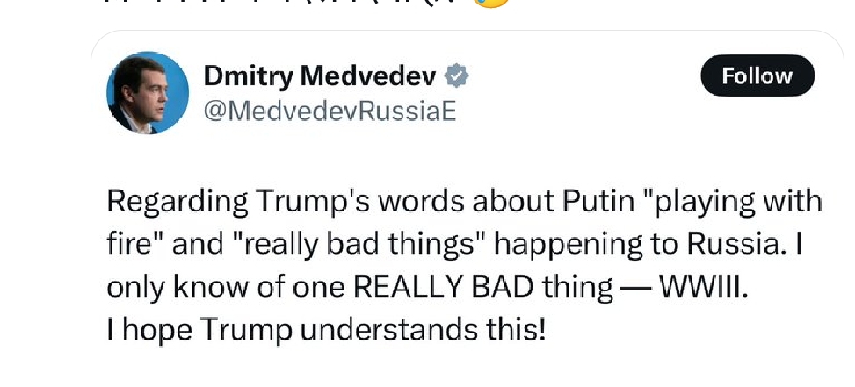Viewport: 855px width, 387px height.
Task: Click the cut-off text above the tweet card
Action: [282, 3]
